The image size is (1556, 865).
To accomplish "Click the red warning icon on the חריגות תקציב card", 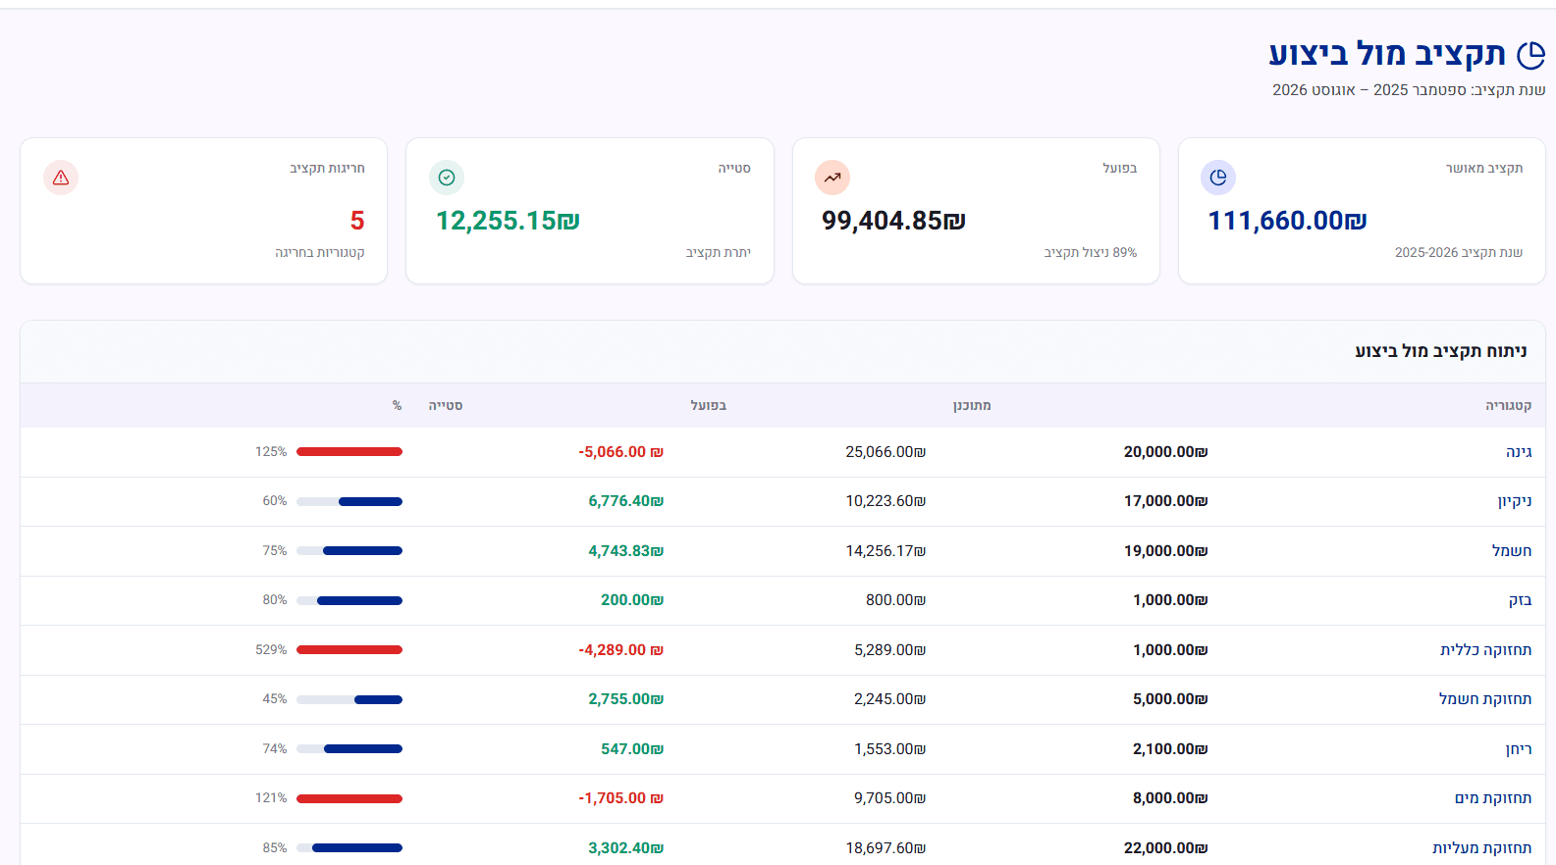I will tap(61, 178).
